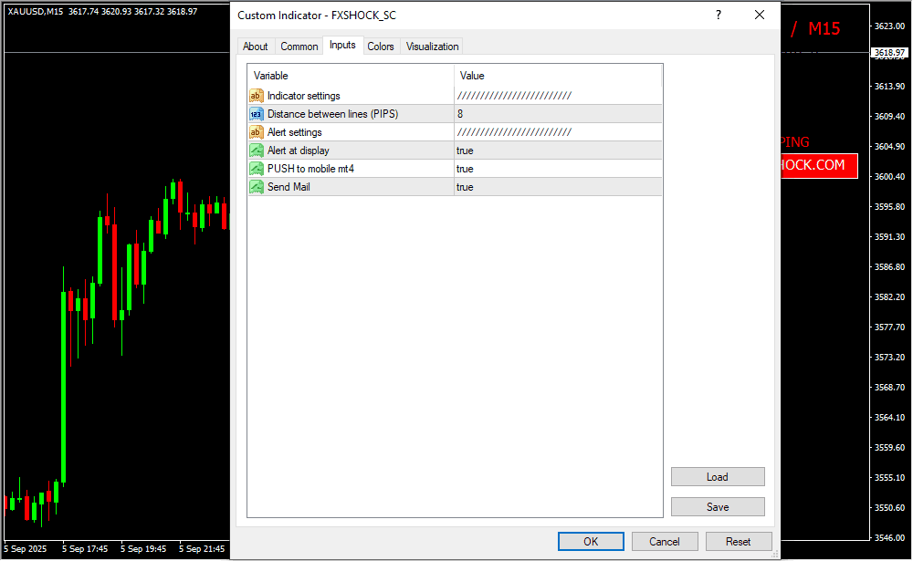Viewport: 913px width, 561px height.
Task: Load input settings from file
Action: 718,477
